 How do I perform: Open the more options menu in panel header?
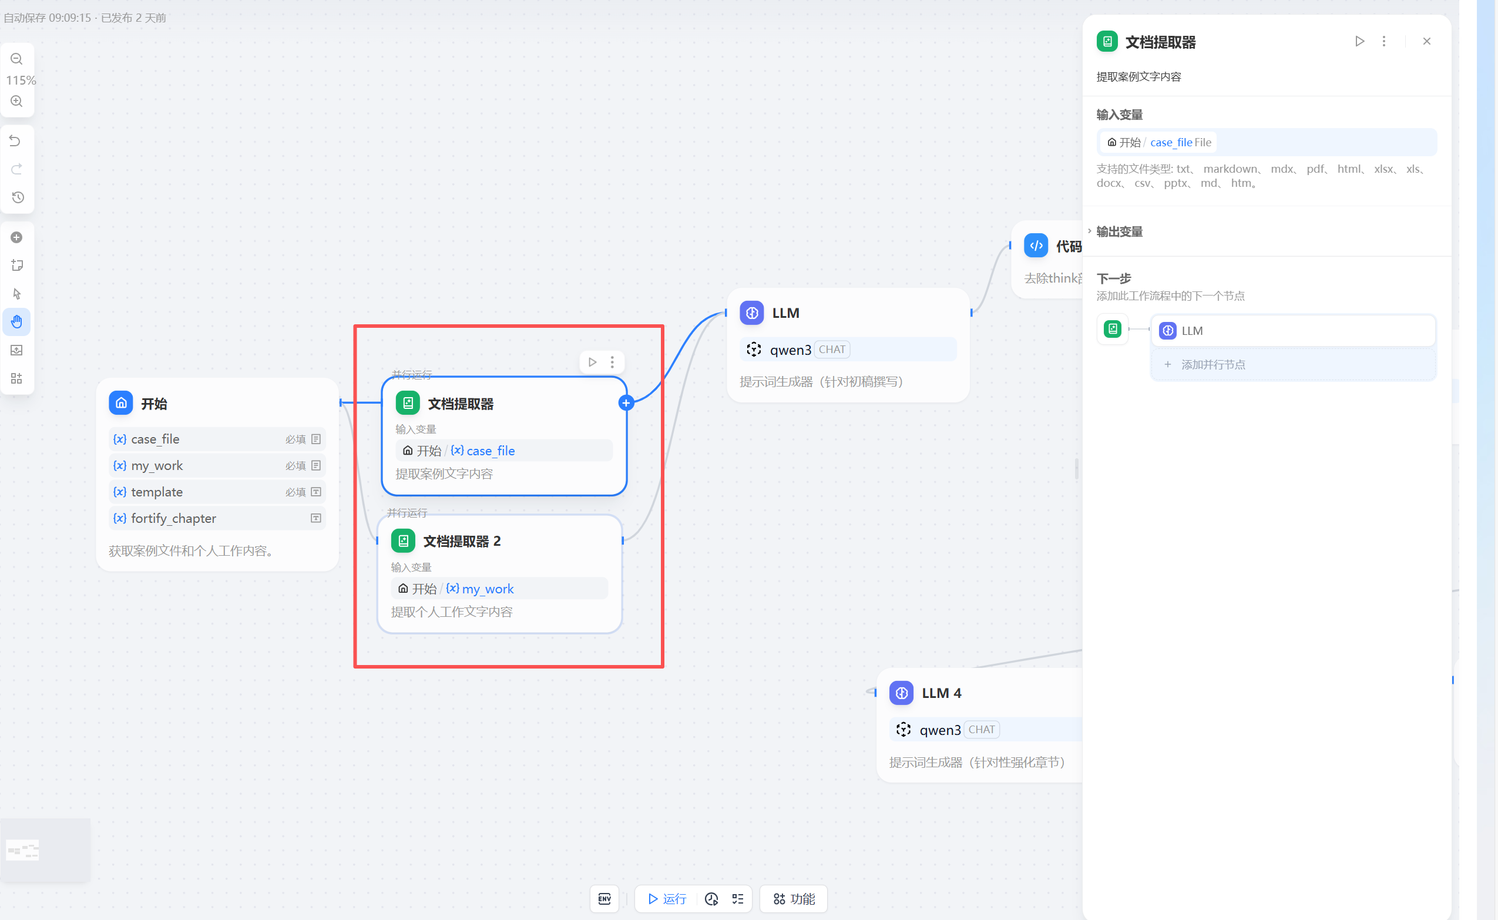(x=1383, y=41)
